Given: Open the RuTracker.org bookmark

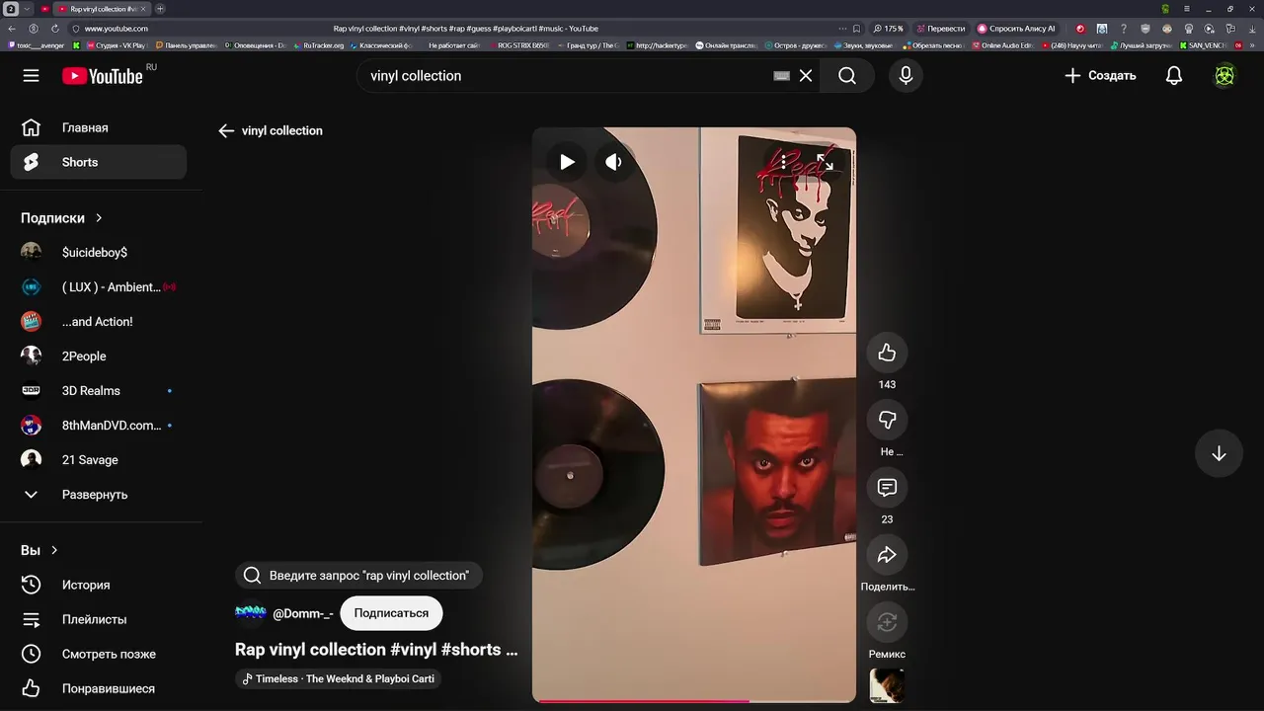Looking at the screenshot, I should (x=318, y=45).
